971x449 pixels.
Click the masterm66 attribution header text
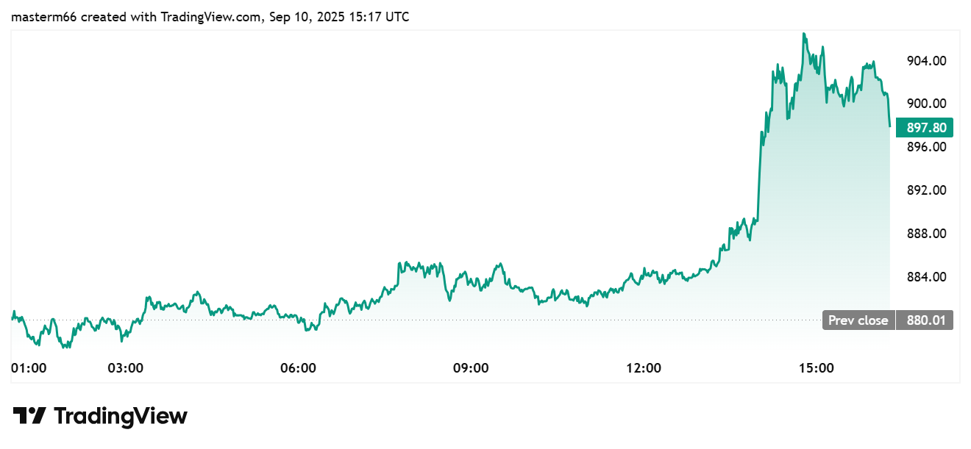coord(210,16)
